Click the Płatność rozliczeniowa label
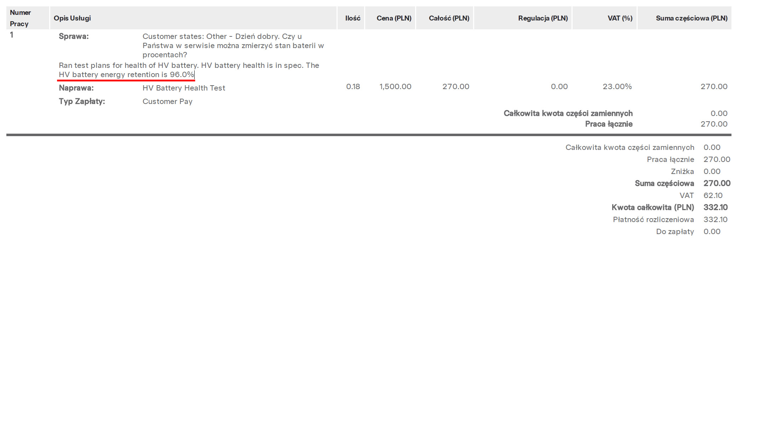 point(653,220)
